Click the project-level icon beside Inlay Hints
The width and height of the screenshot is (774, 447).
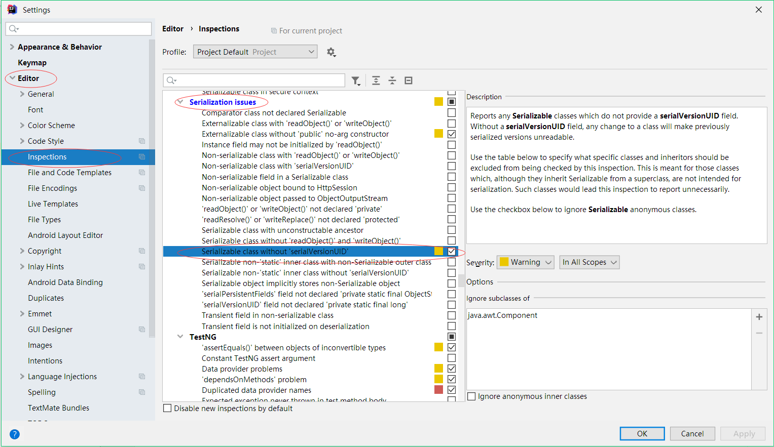click(142, 267)
